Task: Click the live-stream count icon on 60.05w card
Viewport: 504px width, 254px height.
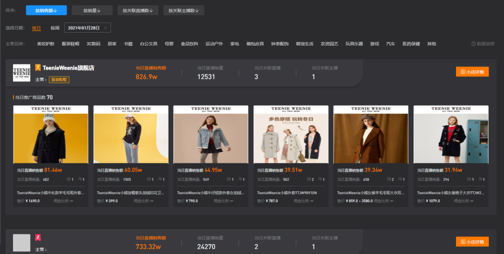Action: [149, 179]
